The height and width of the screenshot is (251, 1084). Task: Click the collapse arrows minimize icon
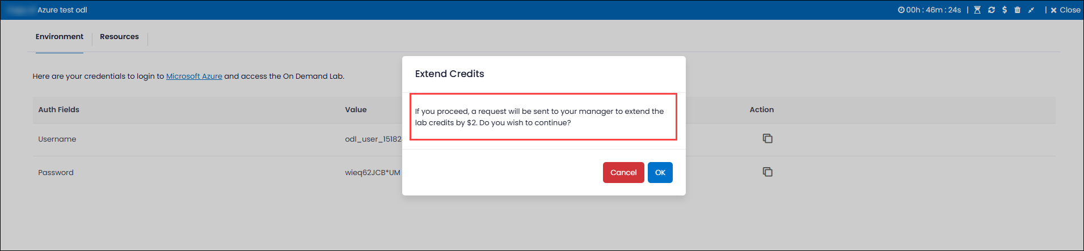point(1031,10)
